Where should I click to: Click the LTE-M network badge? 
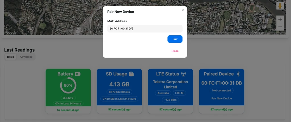point(179,93)
